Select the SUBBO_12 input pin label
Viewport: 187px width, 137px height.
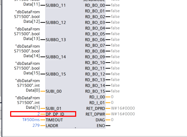tap(56, 22)
